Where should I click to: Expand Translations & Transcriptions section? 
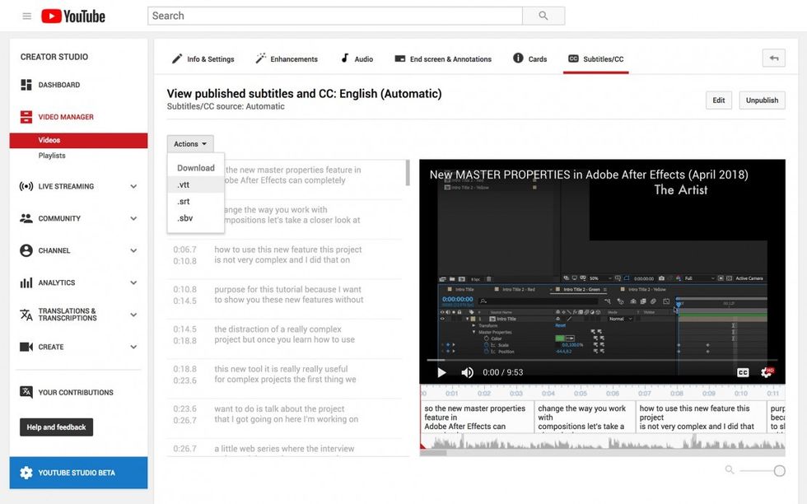point(133,315)
